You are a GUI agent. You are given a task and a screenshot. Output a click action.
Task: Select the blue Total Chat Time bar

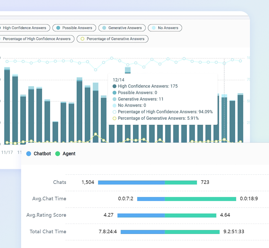pyautogui.click(x=143, y=232)
